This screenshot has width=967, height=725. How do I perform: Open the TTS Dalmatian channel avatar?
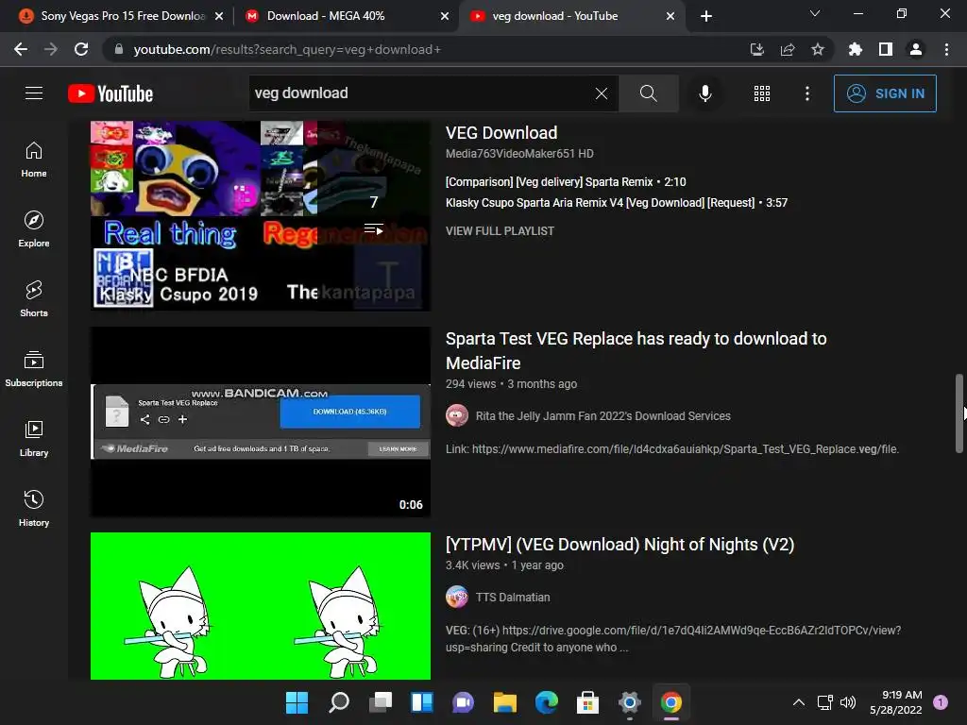457,597
